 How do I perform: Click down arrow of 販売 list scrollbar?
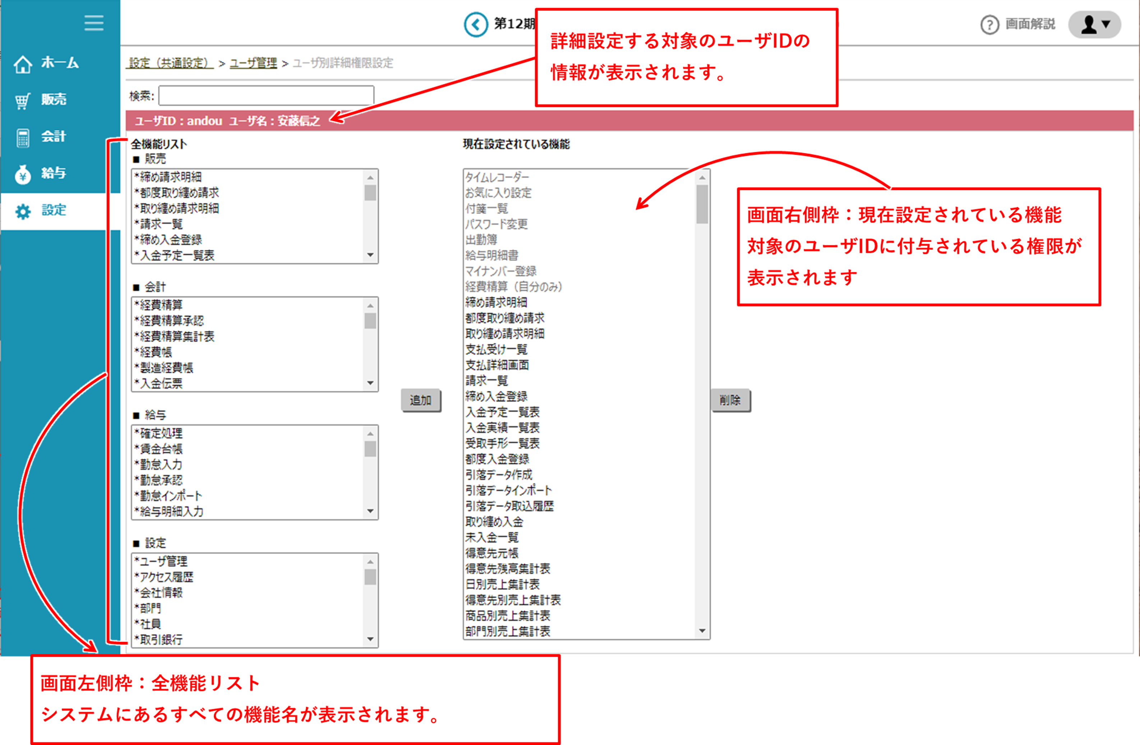pos(370,255)
